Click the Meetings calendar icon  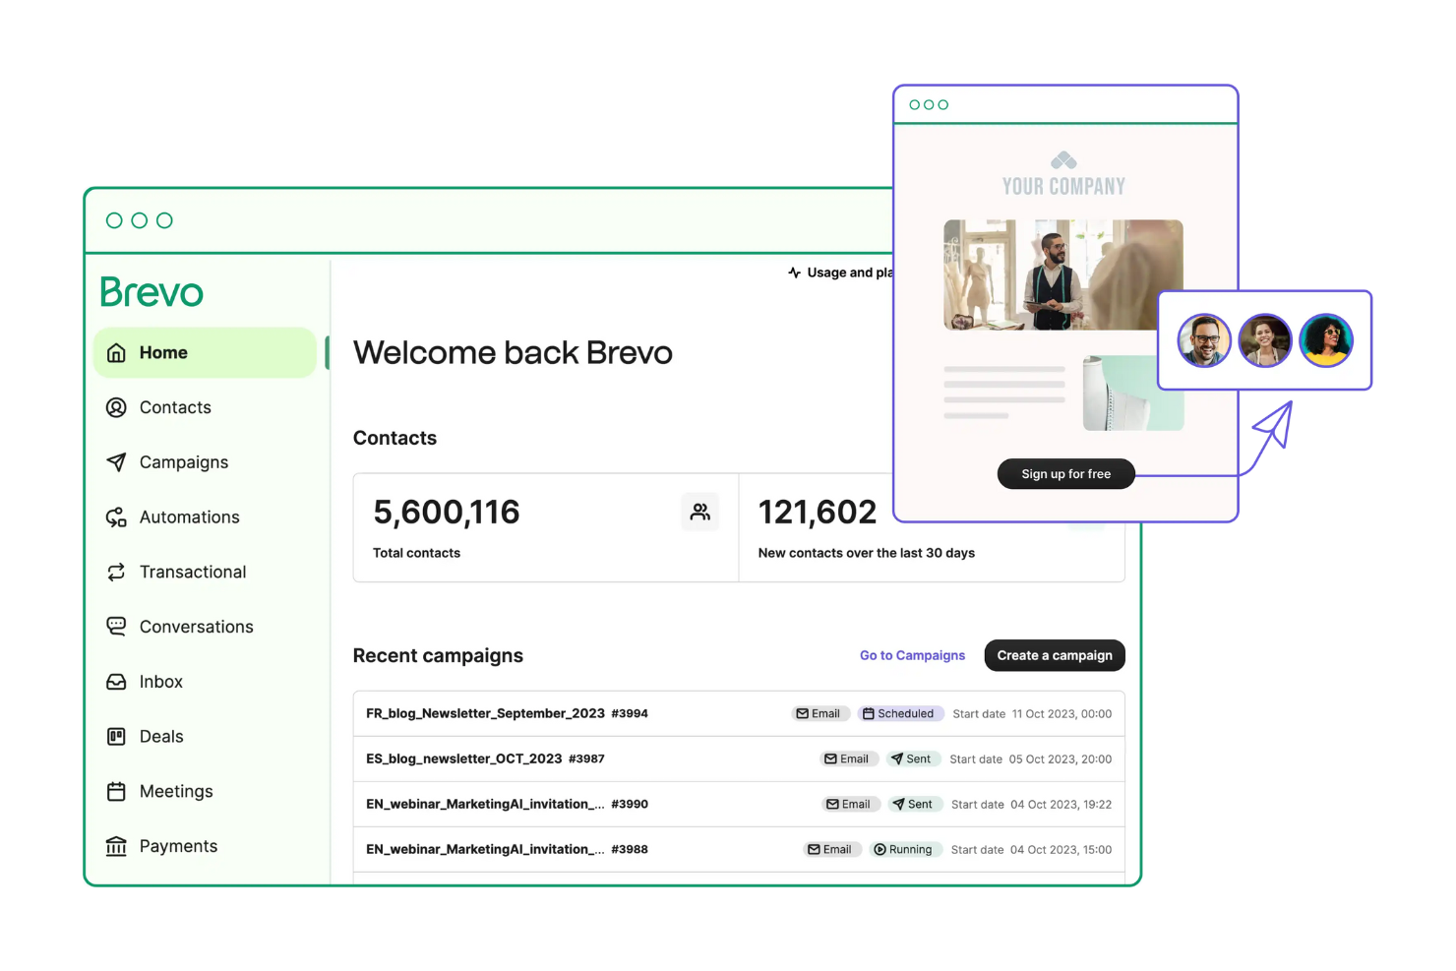(x=116, y=791)
